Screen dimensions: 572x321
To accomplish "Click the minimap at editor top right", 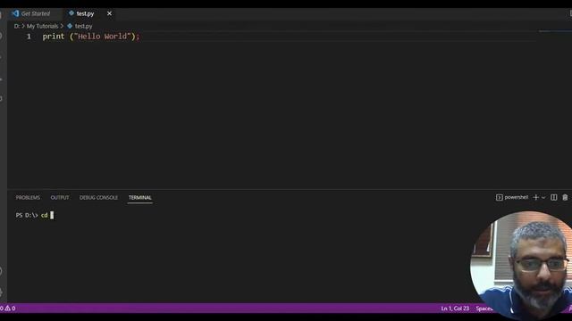I will [x=554, y=32].
